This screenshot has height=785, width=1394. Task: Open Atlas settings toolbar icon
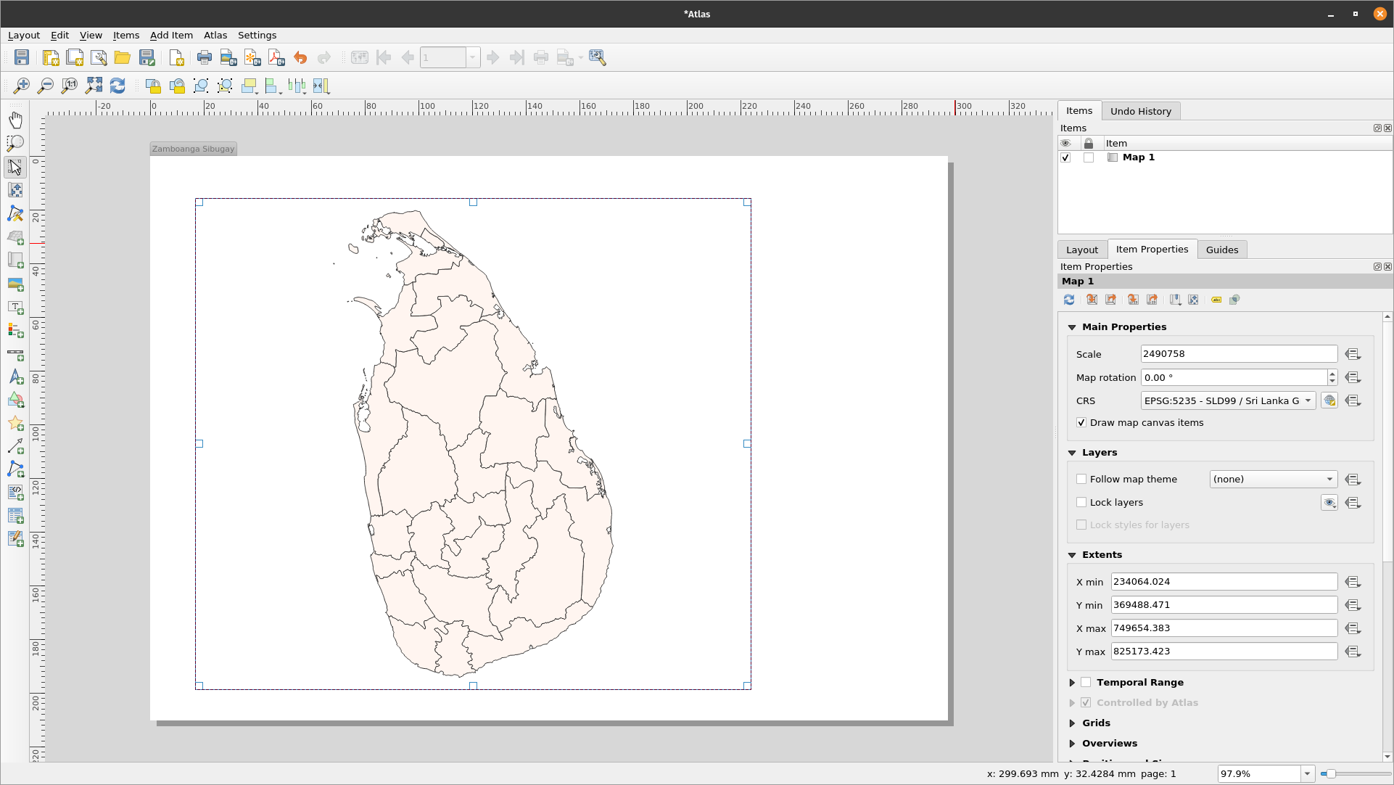(598, 58)
